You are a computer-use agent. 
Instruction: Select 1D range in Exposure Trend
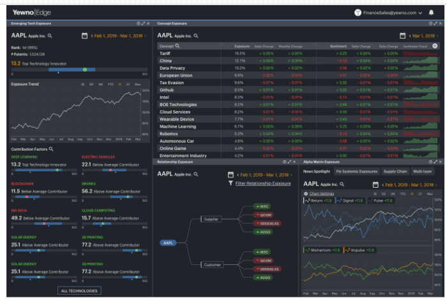click(x=82, y=84)
